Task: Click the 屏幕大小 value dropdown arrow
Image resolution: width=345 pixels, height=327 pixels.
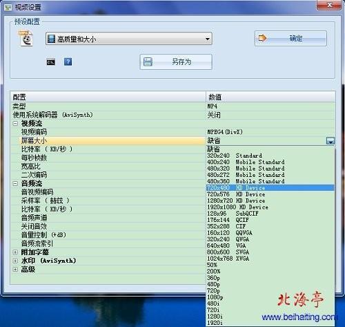Action: [331, 141]
